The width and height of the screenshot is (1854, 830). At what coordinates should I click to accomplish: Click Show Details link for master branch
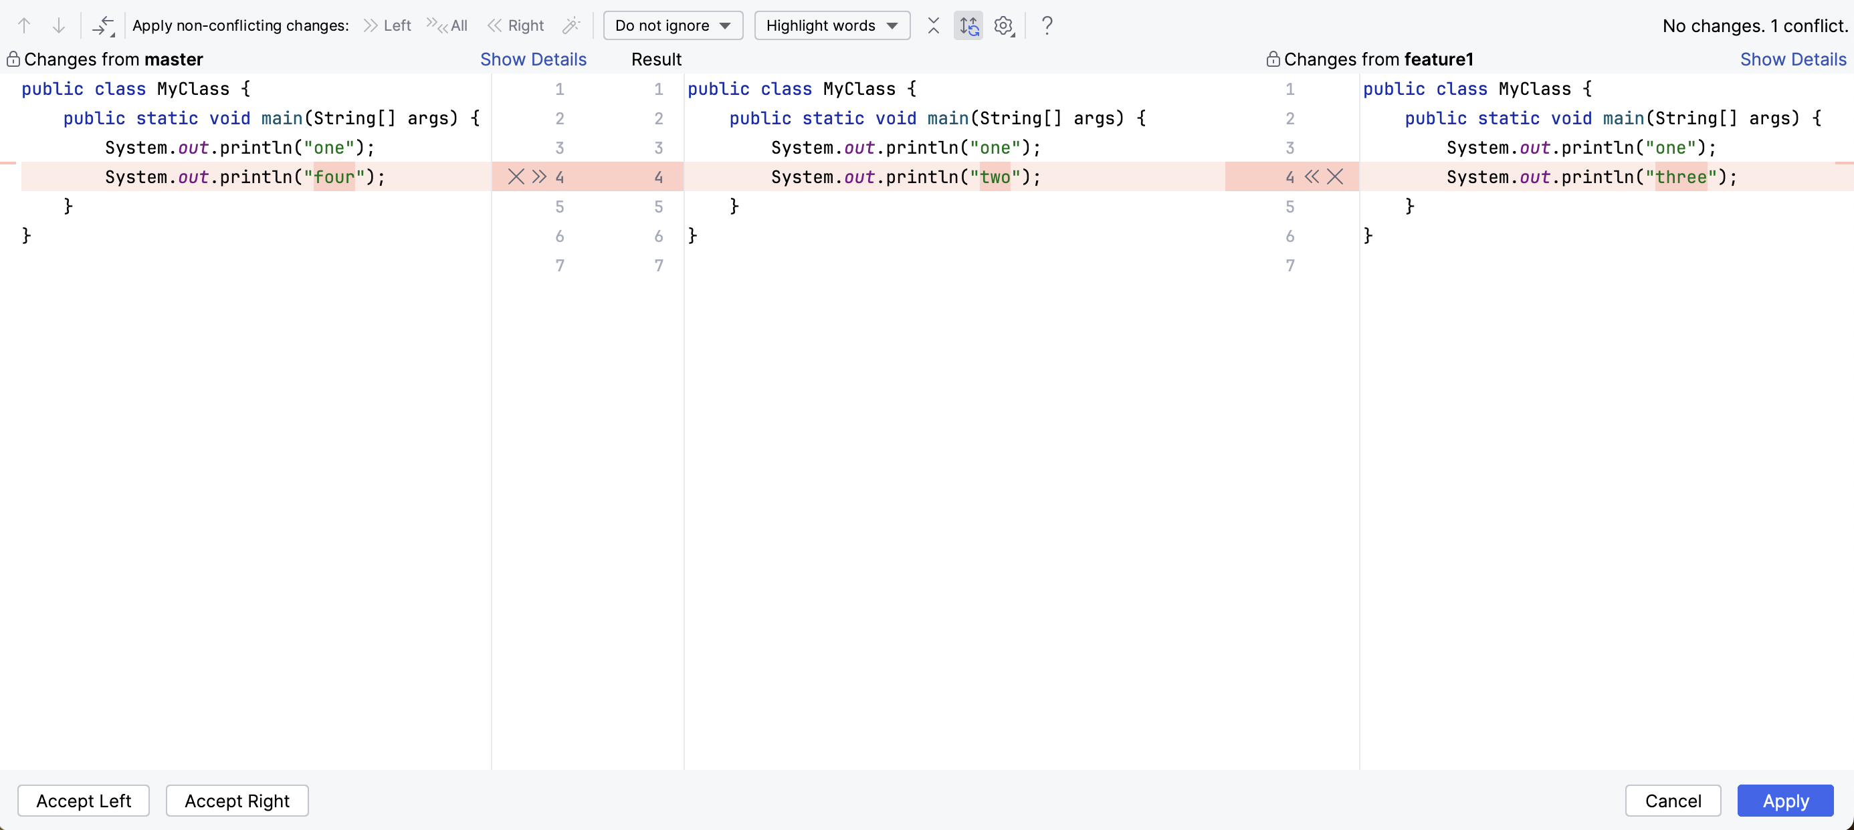[x=533, y=58]
